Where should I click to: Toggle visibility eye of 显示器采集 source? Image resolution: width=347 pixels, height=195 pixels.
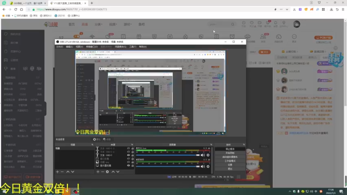128,166
